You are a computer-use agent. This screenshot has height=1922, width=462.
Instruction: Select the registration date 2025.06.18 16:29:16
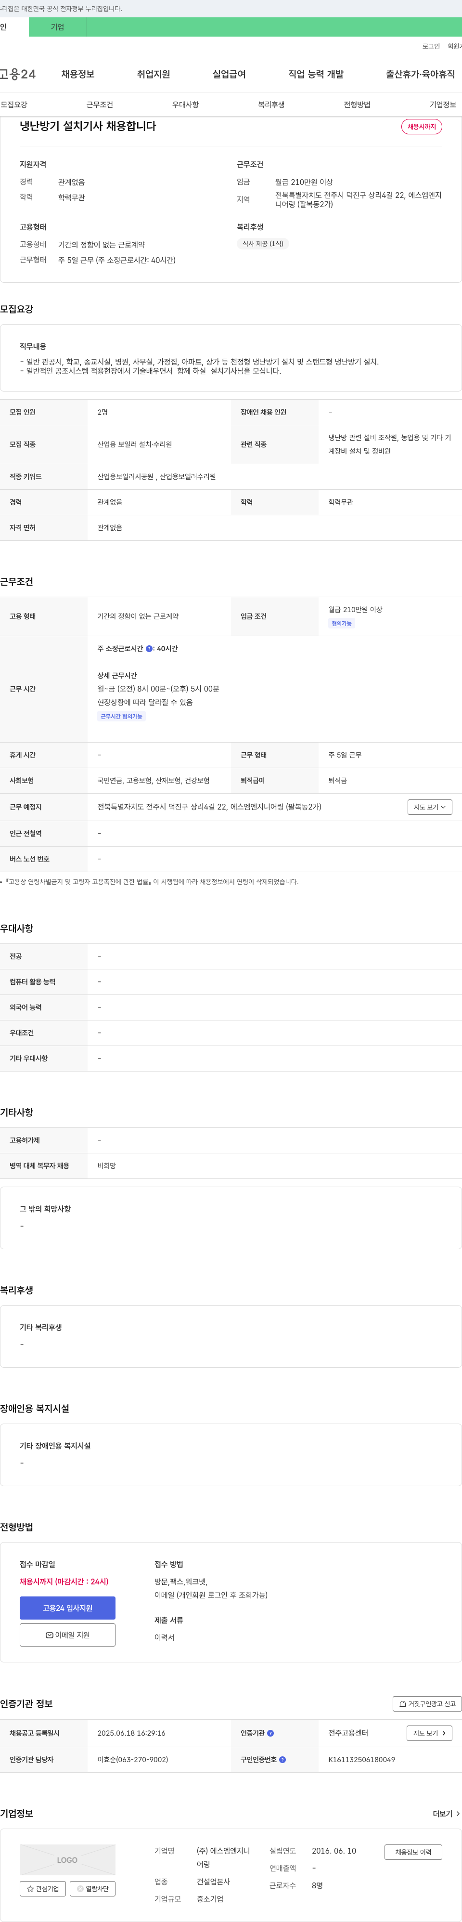[x=131, y=1733]
